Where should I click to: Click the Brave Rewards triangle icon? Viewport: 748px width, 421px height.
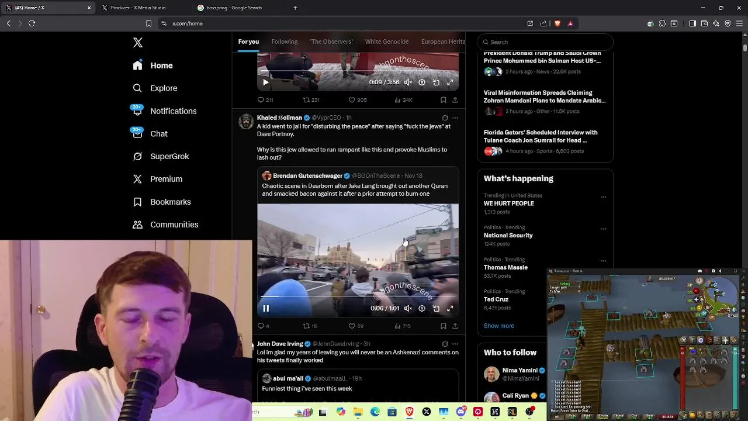tap(570, 23)
